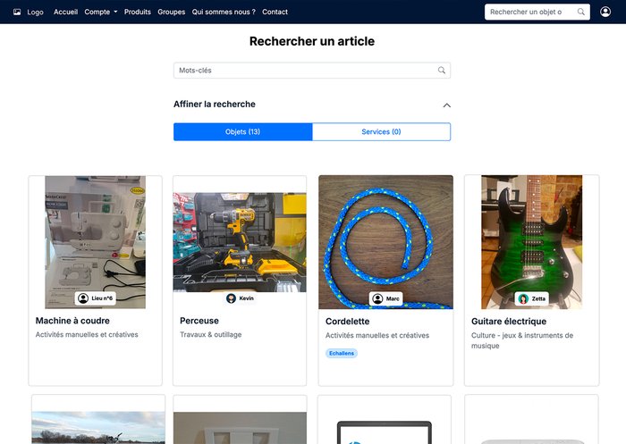Open the Contact link
The image size is (626, 444).
click(x=275, y=12)
